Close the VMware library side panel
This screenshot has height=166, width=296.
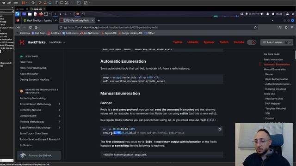tap(12, 8)
